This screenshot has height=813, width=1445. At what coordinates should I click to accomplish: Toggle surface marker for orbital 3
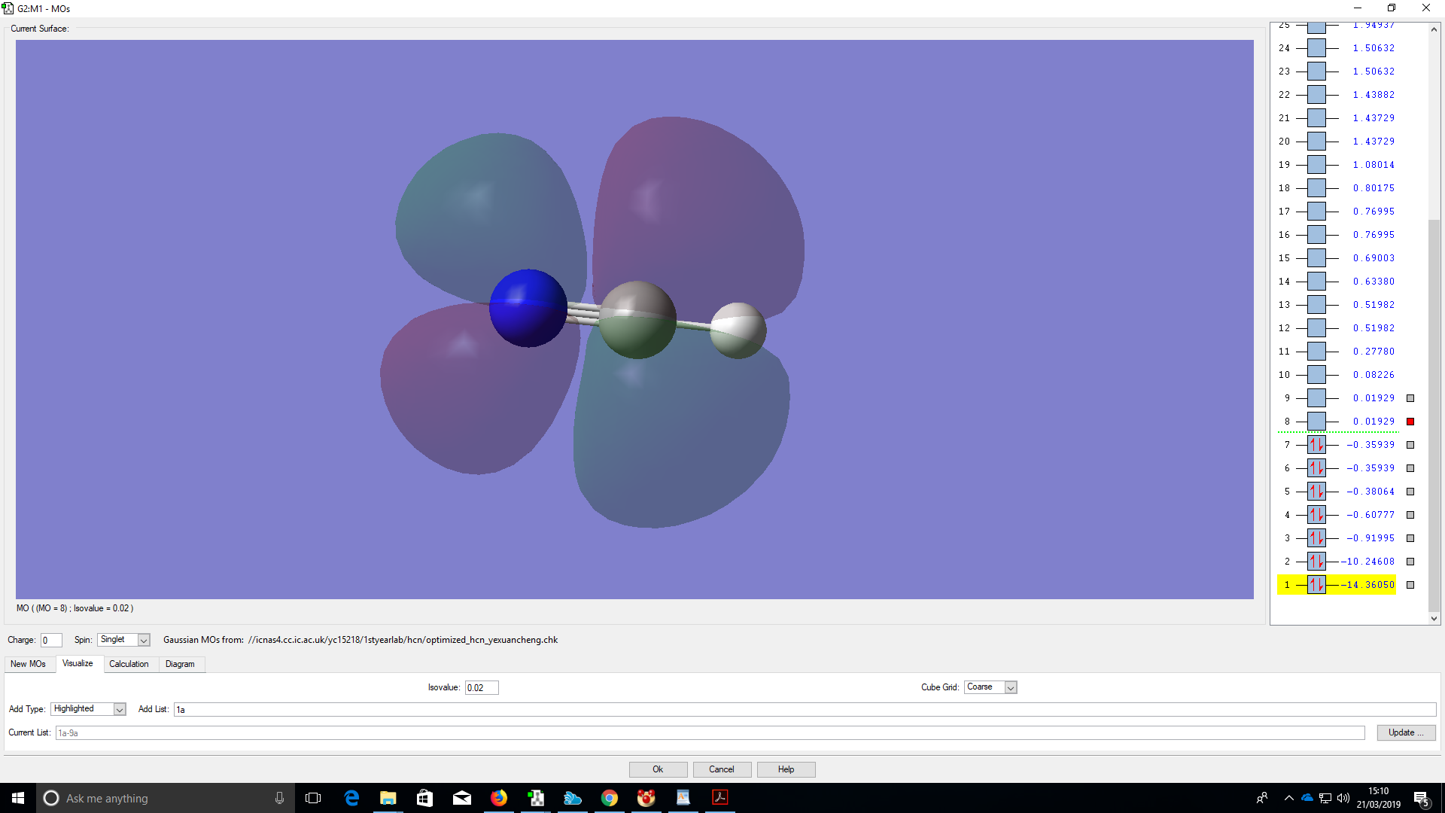[1410, 538]
